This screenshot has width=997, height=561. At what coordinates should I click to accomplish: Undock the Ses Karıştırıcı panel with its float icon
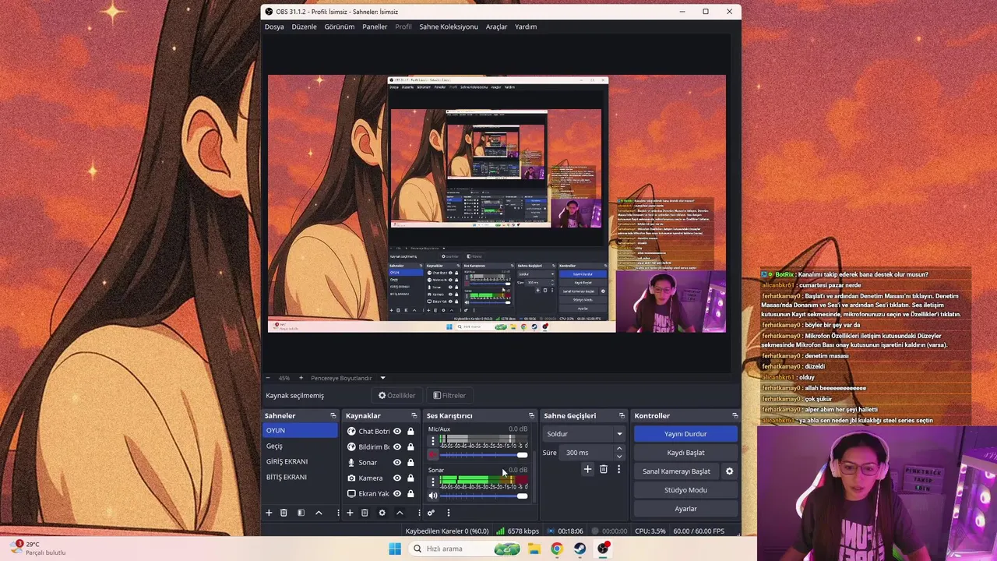532,415
